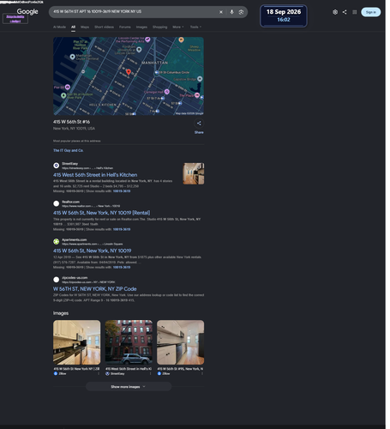Show results with 10019-3619 under Realtor.com
This screenshot has height=429, width=390.
[x=122, y=229]
